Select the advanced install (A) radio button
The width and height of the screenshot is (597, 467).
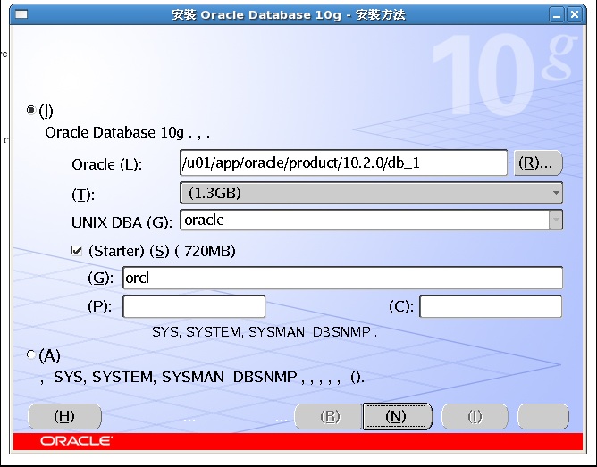pyautogui.click(x=31, y=354)
